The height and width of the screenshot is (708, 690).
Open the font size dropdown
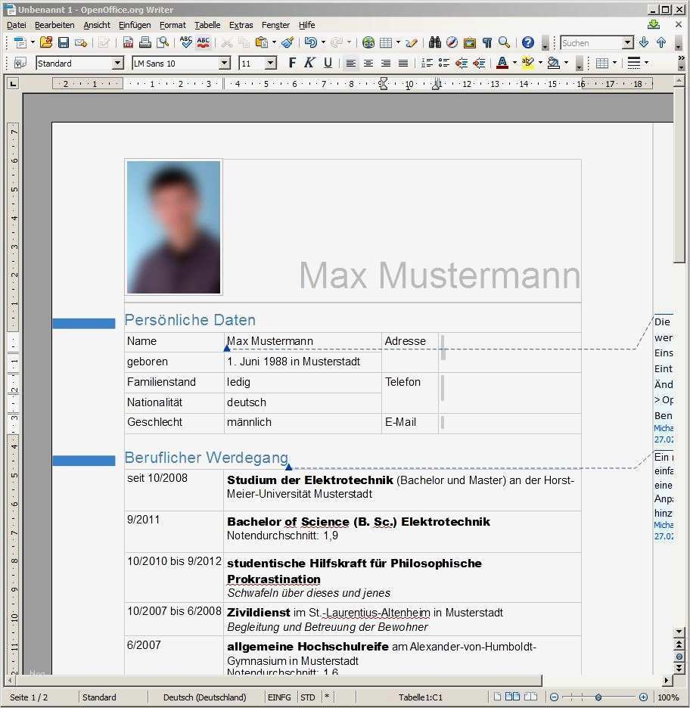click(x=269, y=63)
